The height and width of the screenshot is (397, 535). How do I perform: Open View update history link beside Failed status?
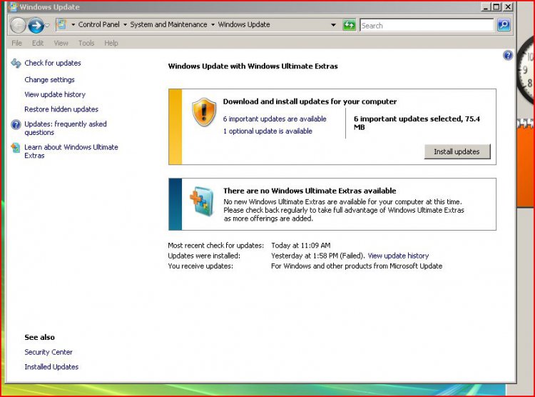(398, 256)
